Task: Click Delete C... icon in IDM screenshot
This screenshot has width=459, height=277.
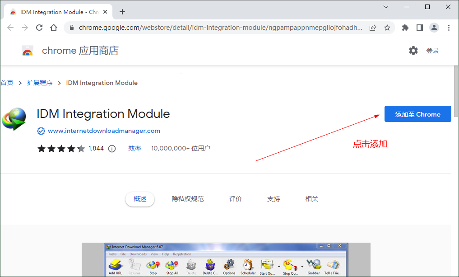Action: coord(210,267)
